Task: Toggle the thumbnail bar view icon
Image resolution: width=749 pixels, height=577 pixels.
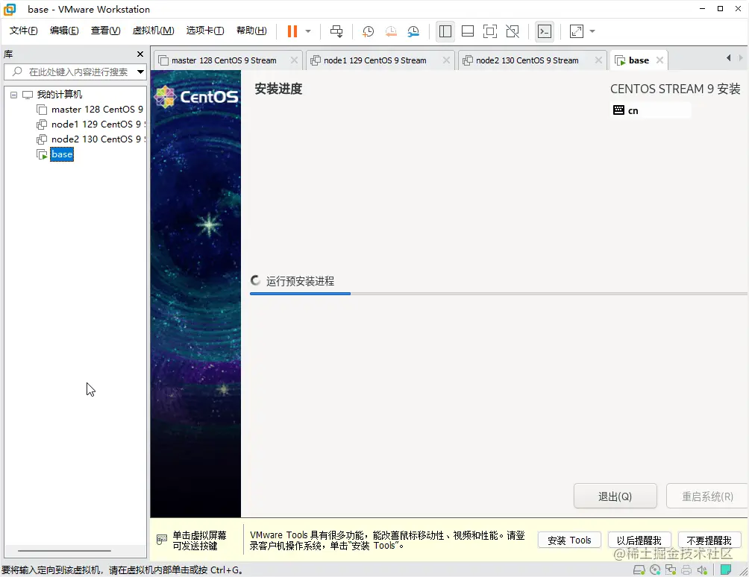Action: pyautogui.click(x=468, y=31)
